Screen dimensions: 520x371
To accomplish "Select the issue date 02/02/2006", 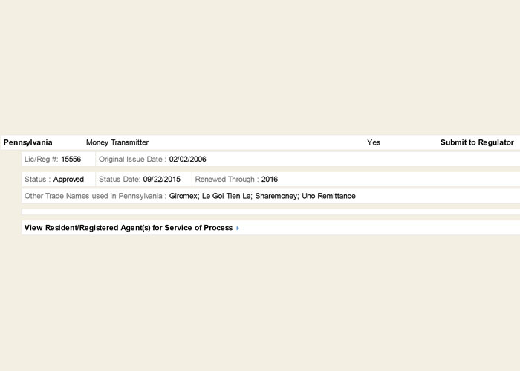I will pyautogui.click(x=188, y=160).
